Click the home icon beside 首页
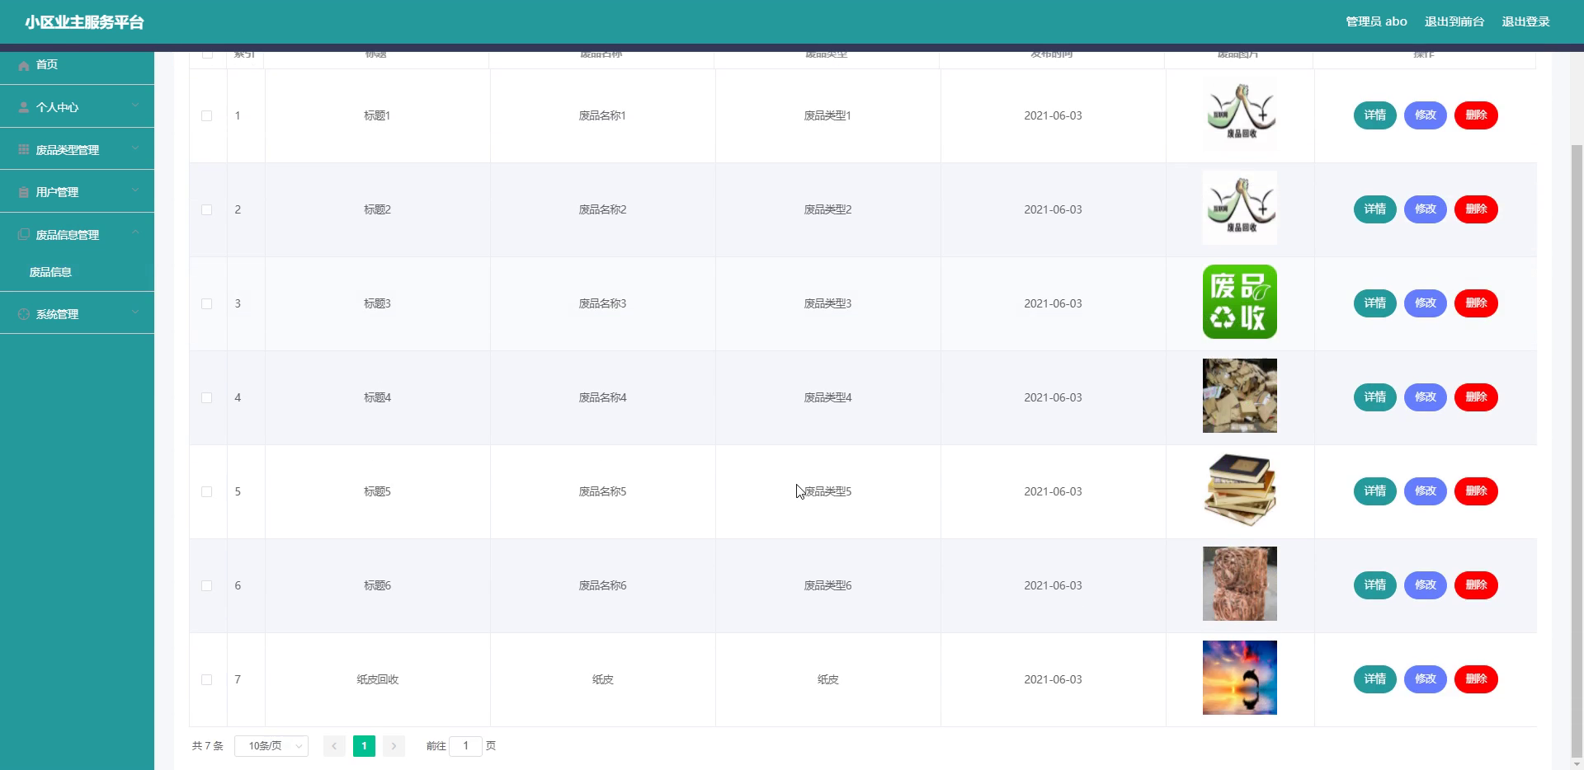This screenshot has height=770, width=1584. (24, 65)
